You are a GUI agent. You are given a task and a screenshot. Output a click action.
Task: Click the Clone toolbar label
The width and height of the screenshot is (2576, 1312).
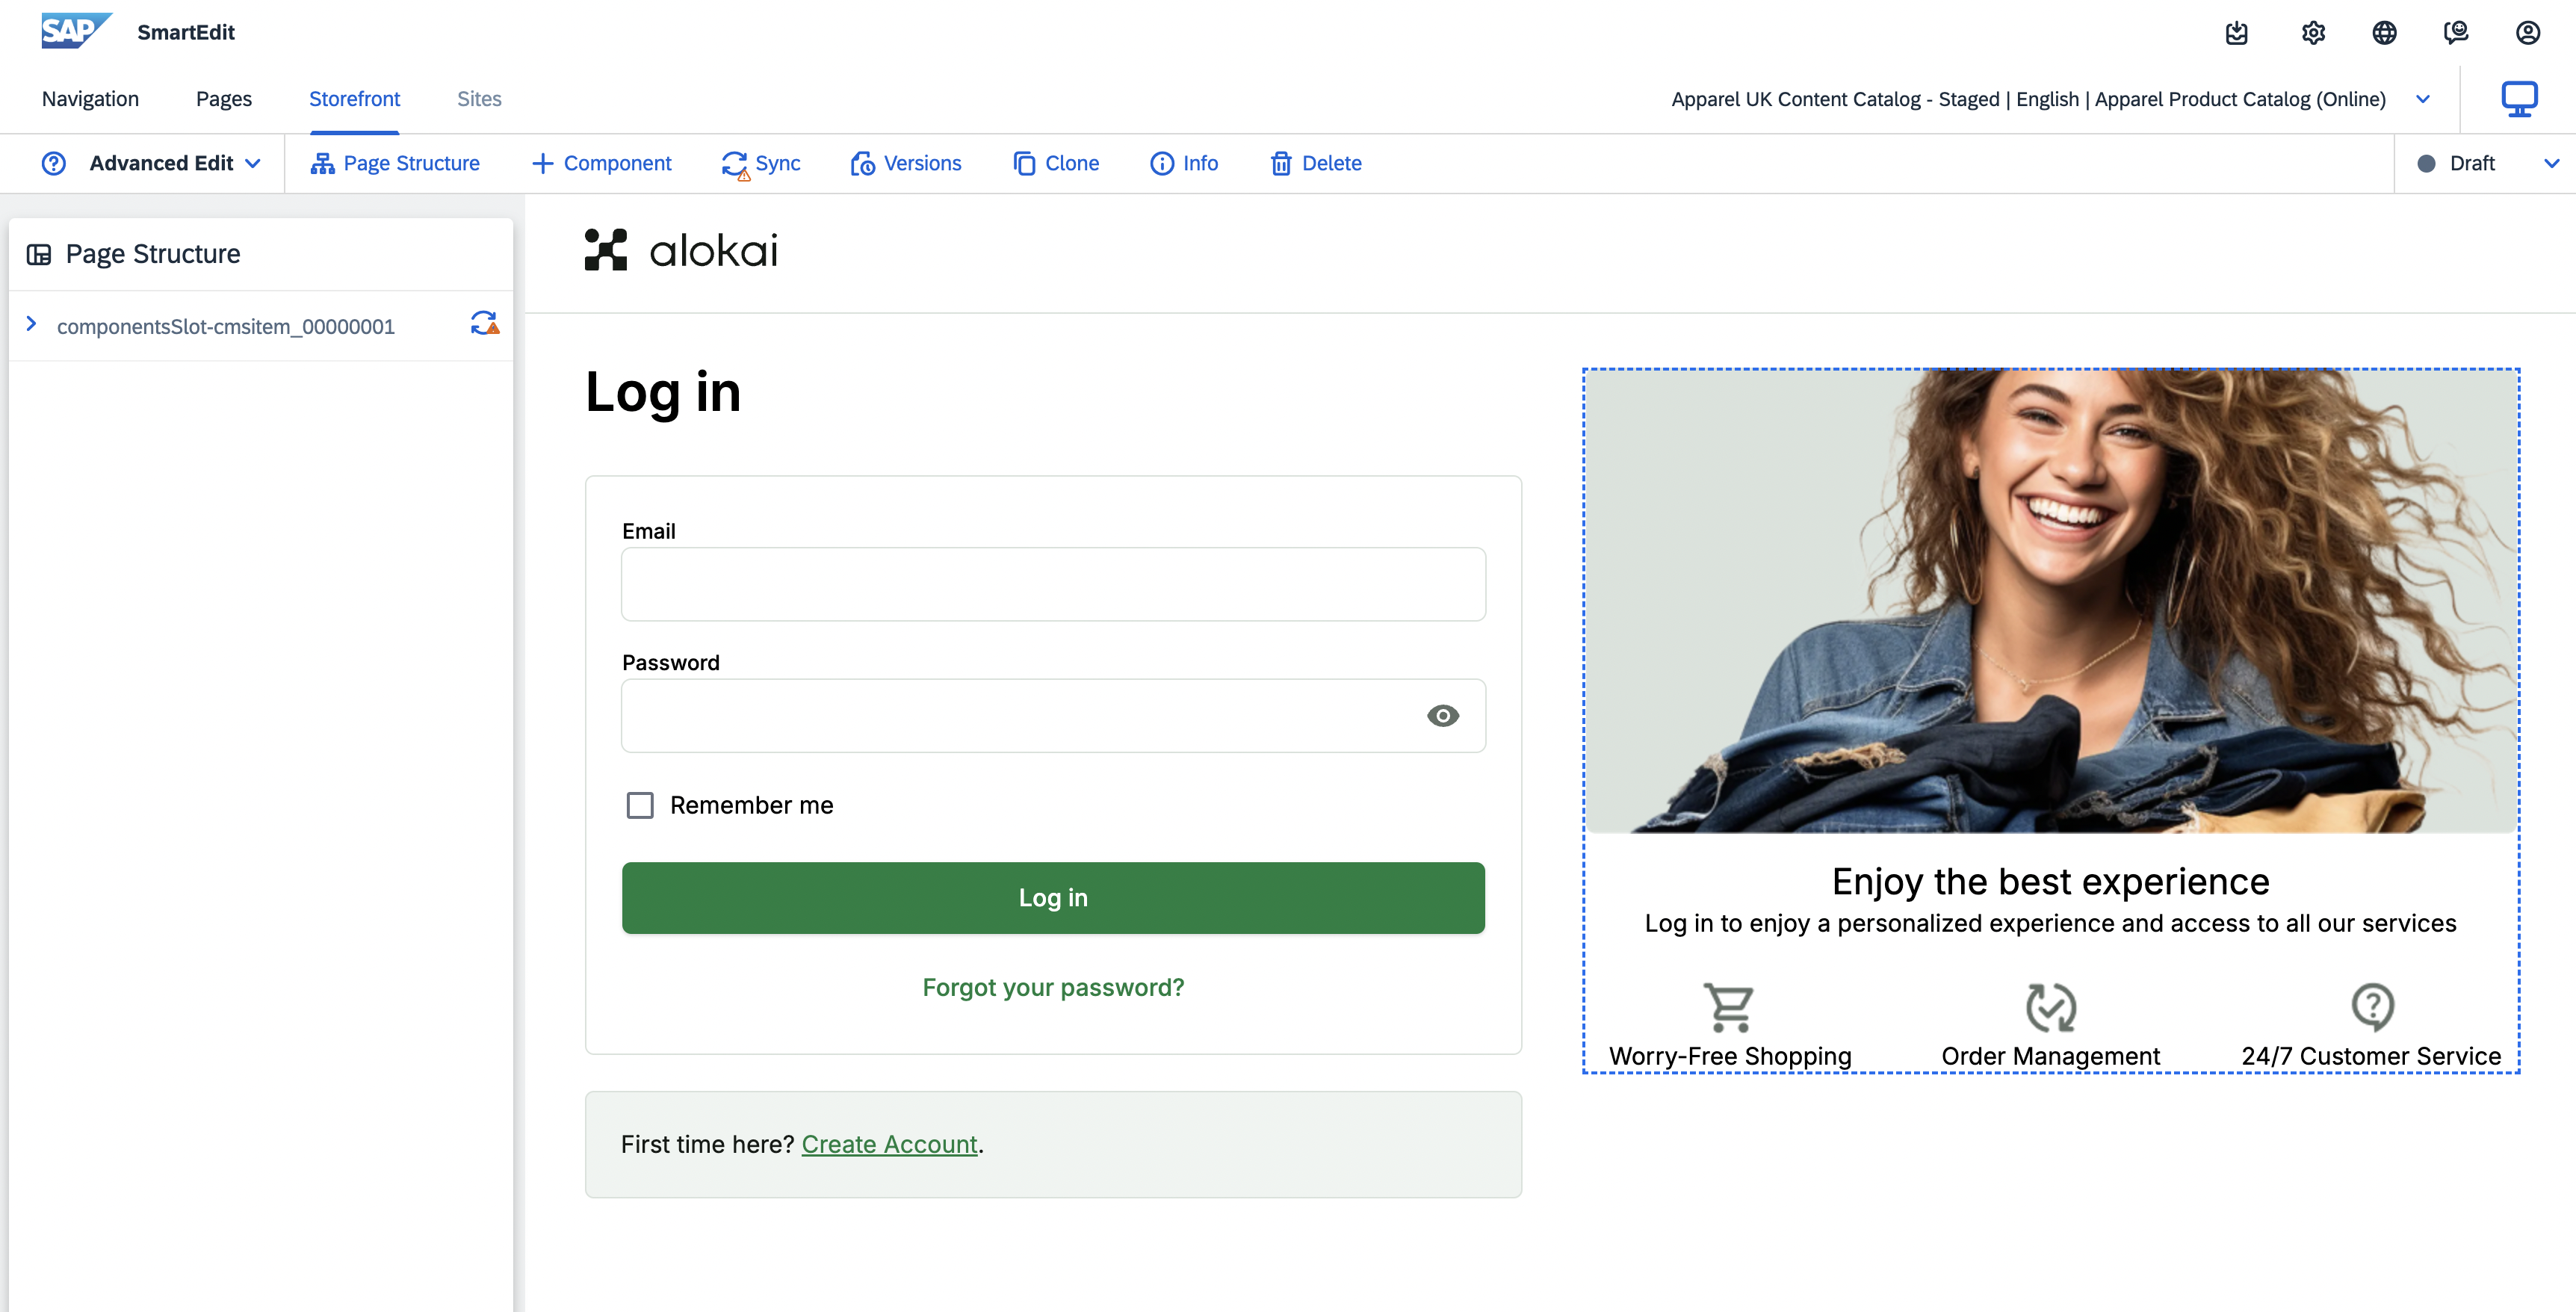tap(1072, 163)
